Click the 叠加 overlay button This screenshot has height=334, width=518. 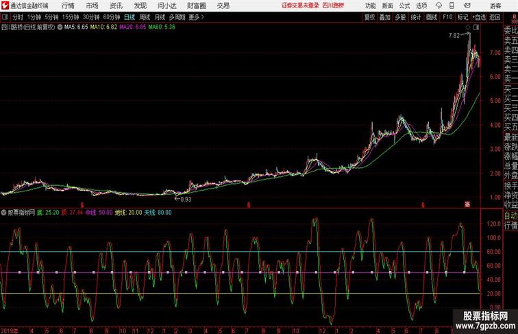(x=384, y=17)
